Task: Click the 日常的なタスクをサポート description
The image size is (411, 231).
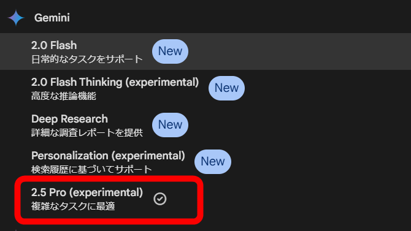Action: (x=87, y=59)
